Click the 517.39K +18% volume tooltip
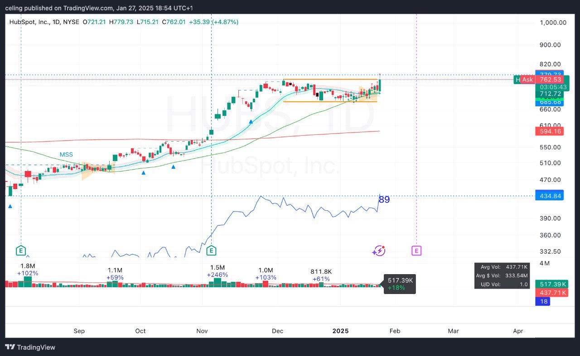 (400, 284)
